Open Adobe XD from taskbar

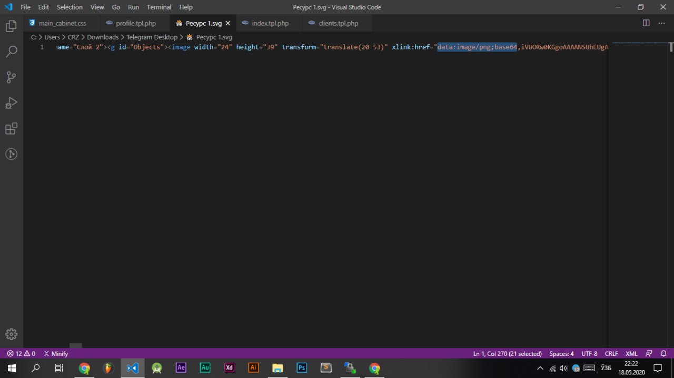[230, 368]
